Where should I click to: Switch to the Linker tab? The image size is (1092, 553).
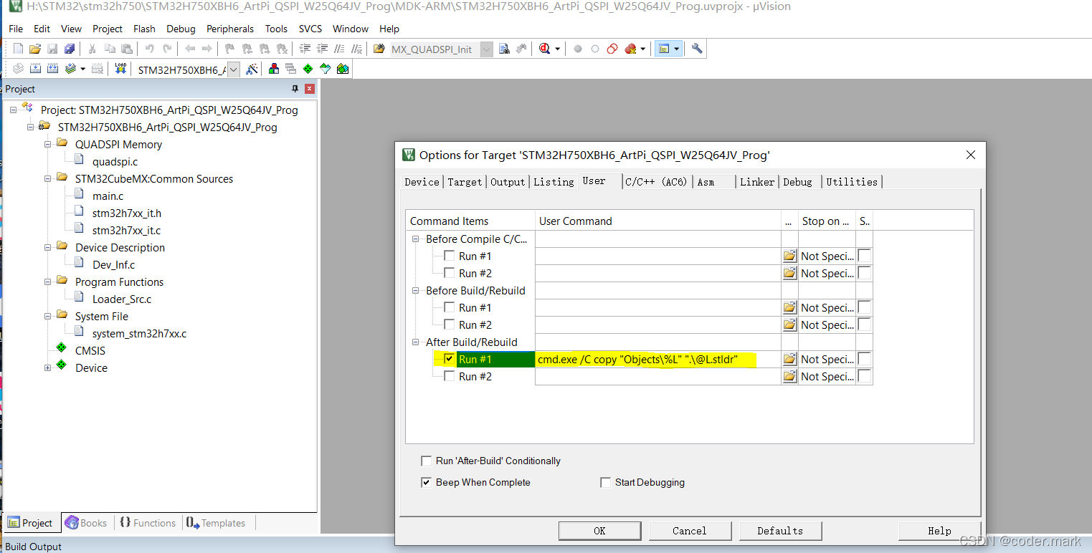(757, 182)
